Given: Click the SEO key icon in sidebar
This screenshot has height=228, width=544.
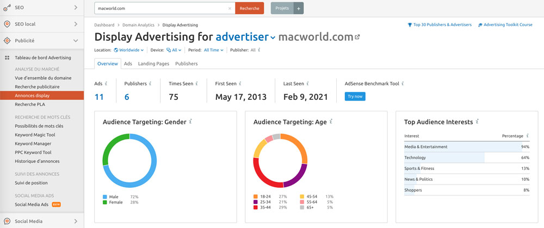Looking at the screenshot, I should tap(7, 7).
